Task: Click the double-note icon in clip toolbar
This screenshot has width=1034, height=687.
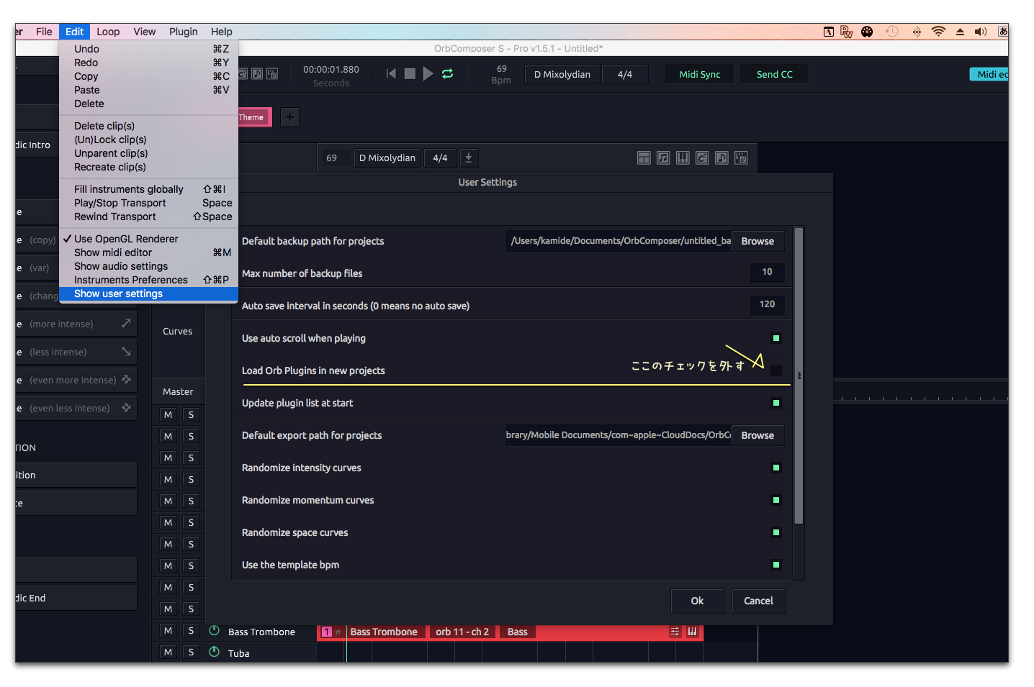Action: click(663, 158)
